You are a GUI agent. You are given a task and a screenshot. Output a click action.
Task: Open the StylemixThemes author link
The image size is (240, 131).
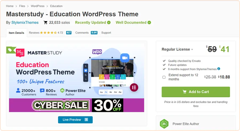click(x=25, y=23)
